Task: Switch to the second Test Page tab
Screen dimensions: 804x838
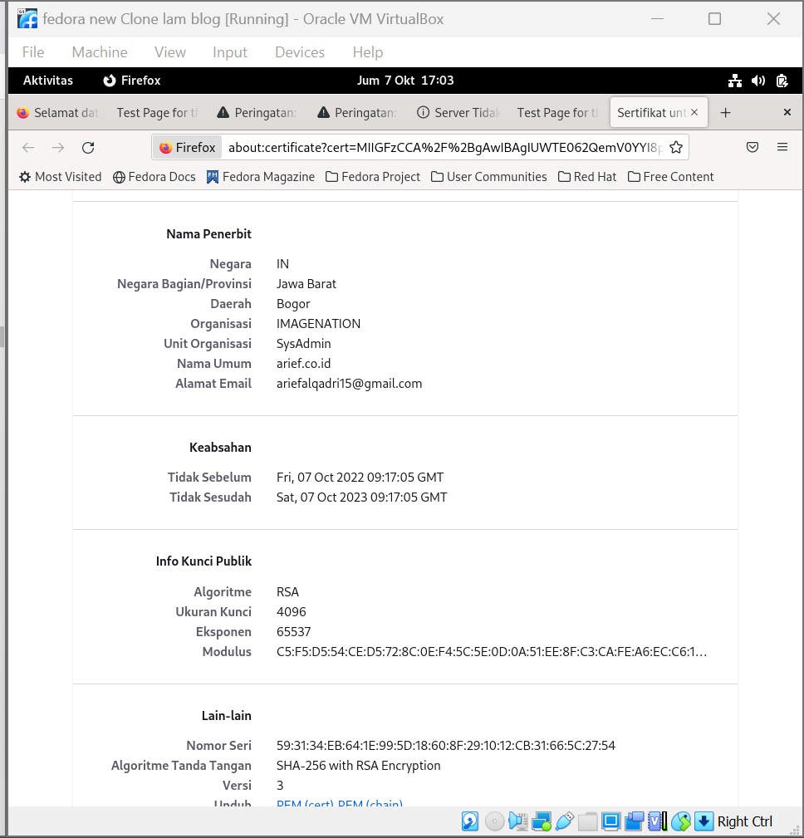Action: (557, 113)
